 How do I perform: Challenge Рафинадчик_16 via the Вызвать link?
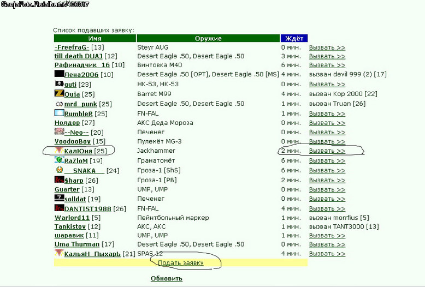click(x=327, y=65)
